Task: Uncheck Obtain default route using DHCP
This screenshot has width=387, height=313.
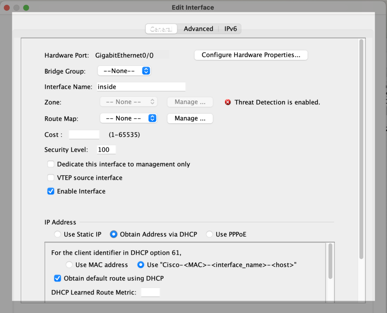Action: point(57,278)
